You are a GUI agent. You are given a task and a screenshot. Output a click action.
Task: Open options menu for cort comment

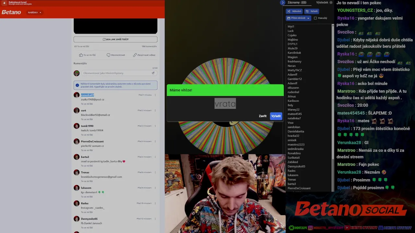pos(155,110)
